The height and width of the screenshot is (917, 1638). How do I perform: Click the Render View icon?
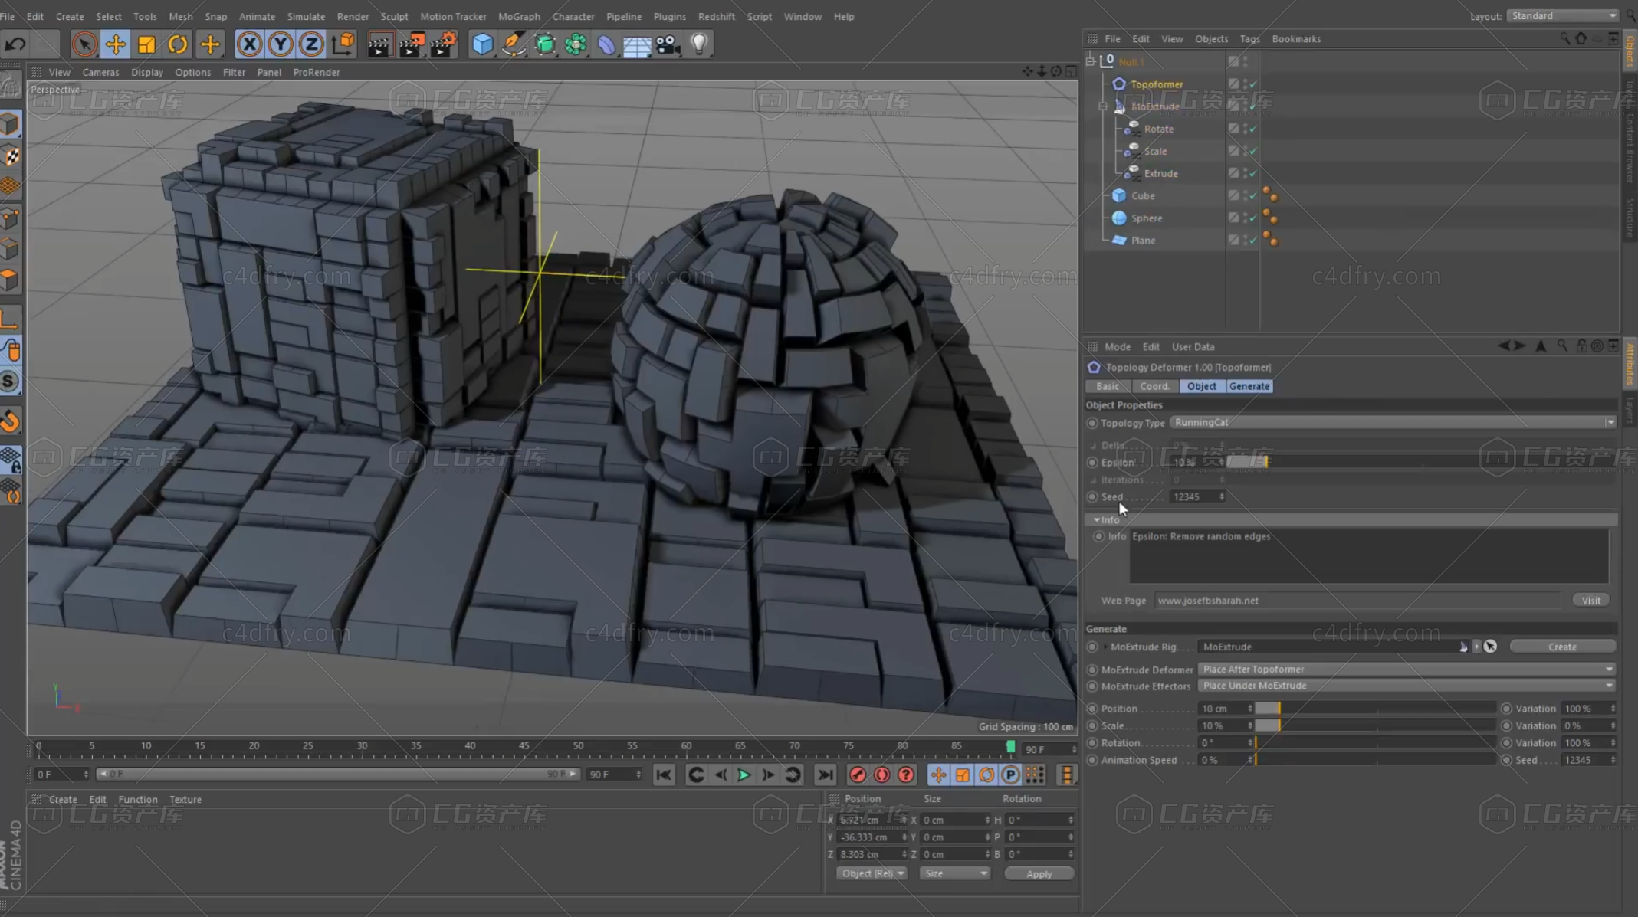(379, 44)
